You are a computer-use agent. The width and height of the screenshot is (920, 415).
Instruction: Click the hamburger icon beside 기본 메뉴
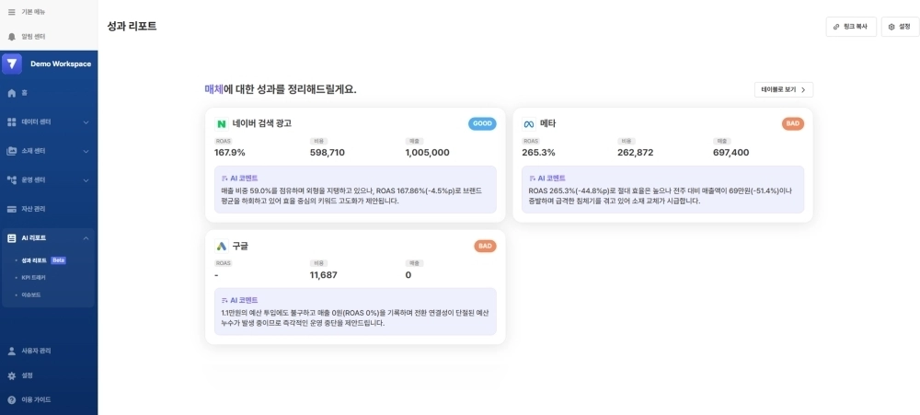(11, 12)
